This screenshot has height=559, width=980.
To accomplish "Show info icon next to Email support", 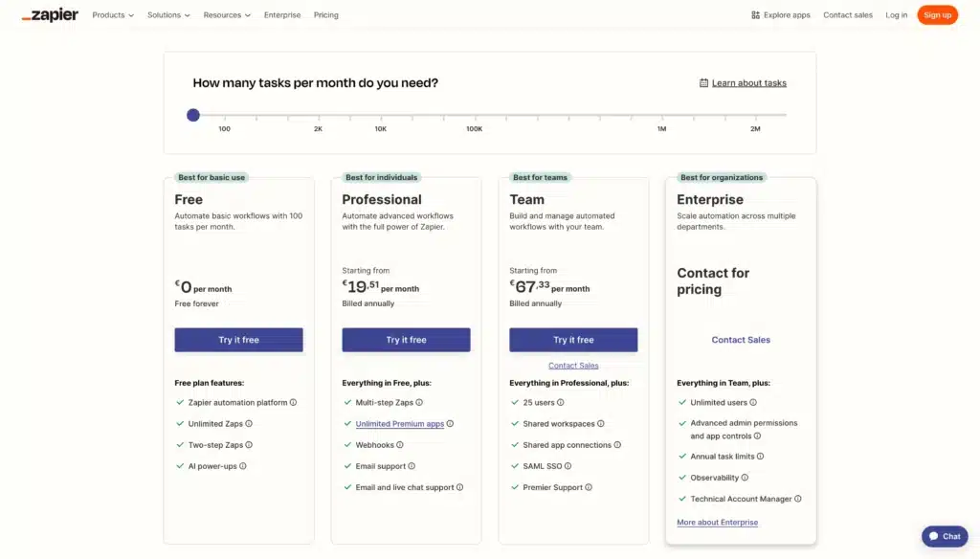I will pos(412,466).
